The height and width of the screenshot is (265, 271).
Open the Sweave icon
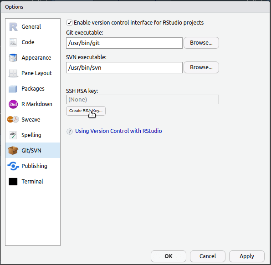coord(13,120)
